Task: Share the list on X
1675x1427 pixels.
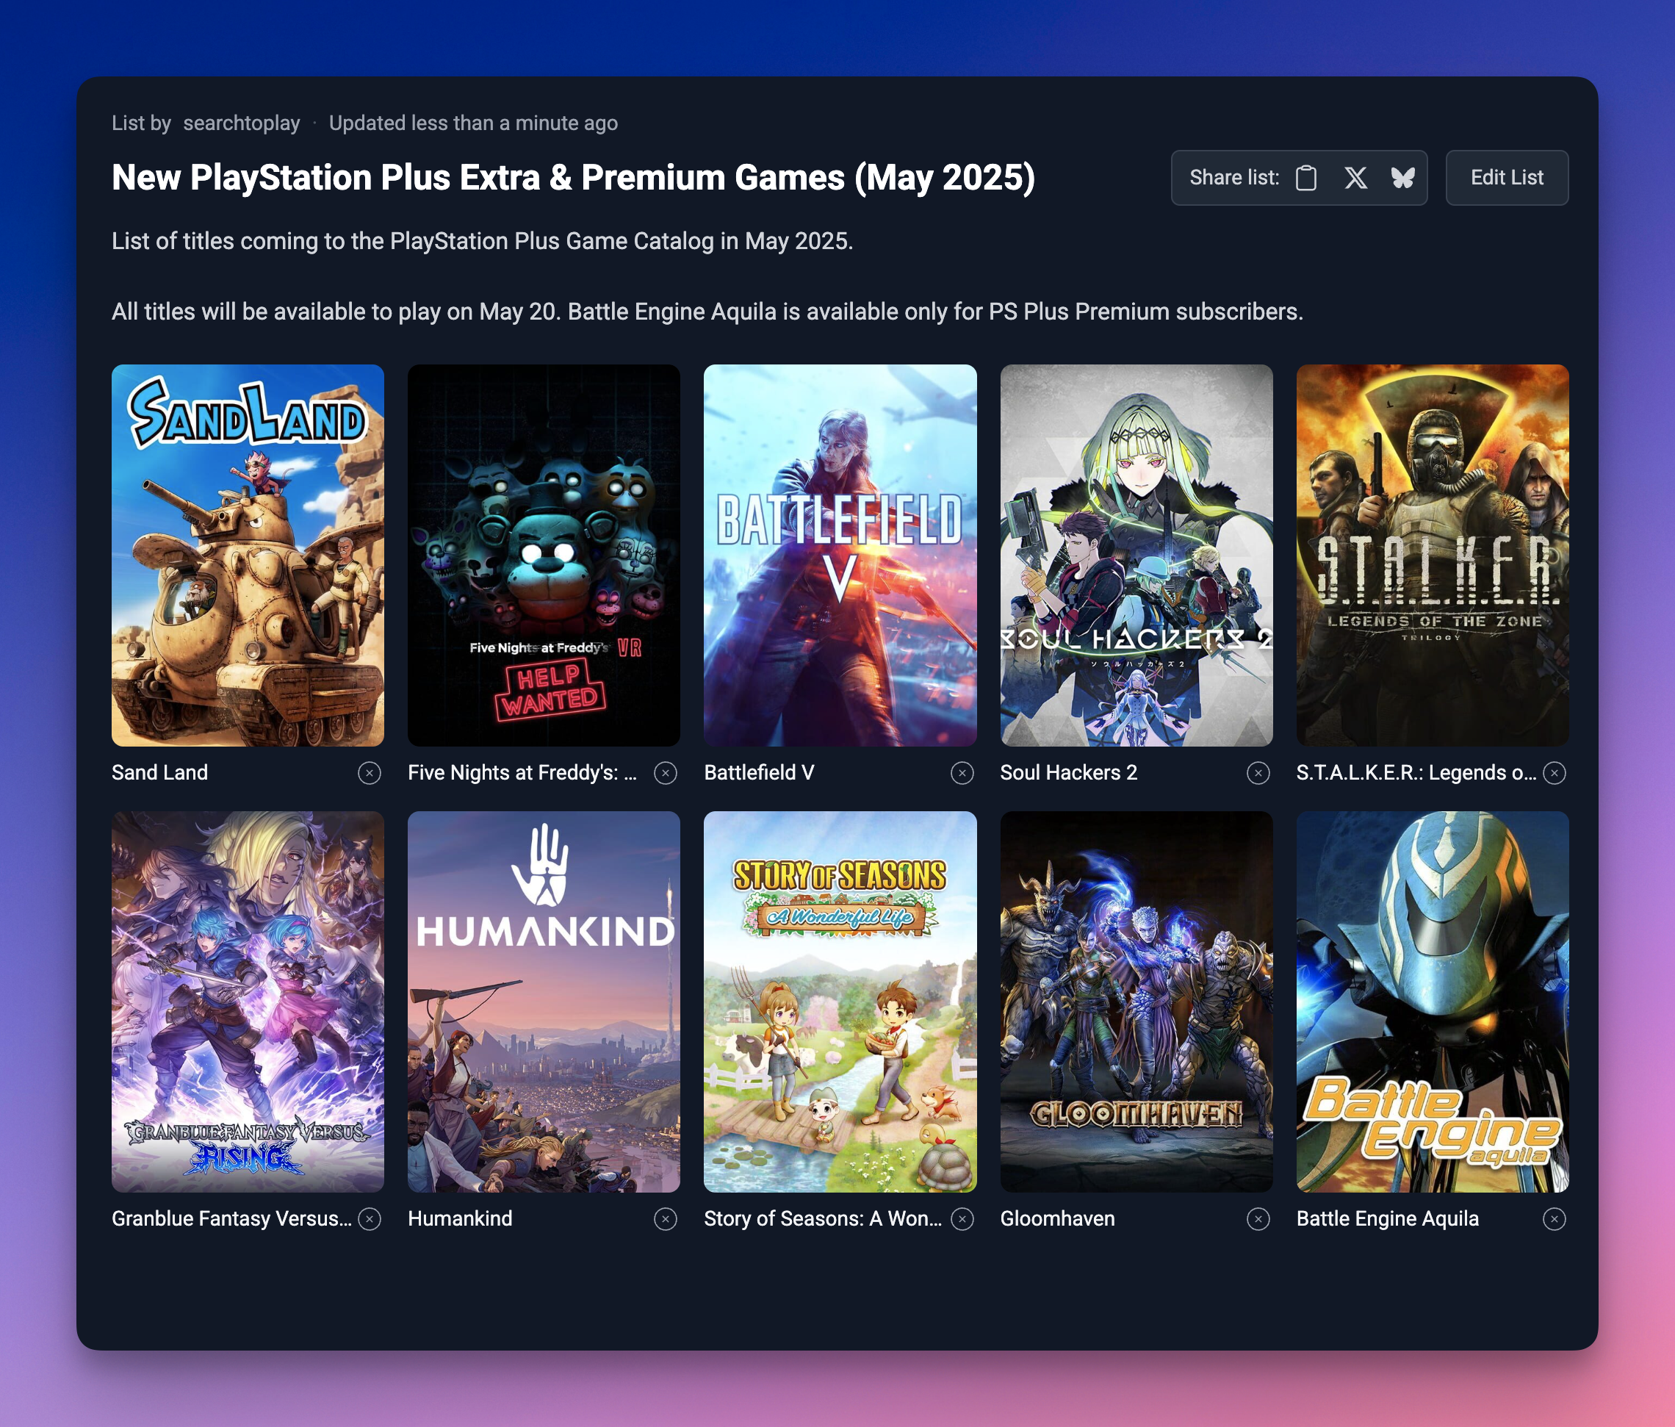Action: point(1355,178)
